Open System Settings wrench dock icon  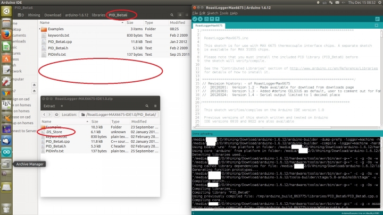click(6, 82)
